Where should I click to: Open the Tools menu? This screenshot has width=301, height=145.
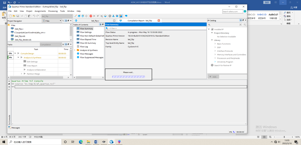(62, 11)
